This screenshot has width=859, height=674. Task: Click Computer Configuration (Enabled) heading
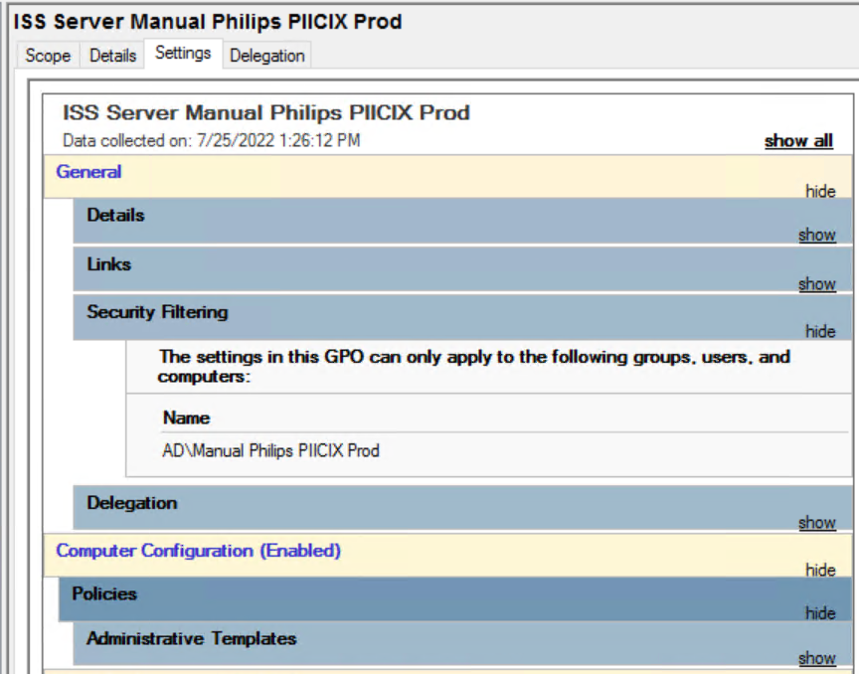(198, 550)
